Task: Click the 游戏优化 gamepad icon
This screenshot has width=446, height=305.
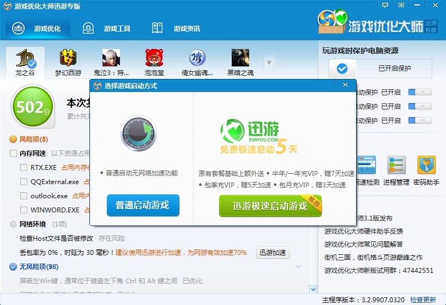Action: pos(19,28)
